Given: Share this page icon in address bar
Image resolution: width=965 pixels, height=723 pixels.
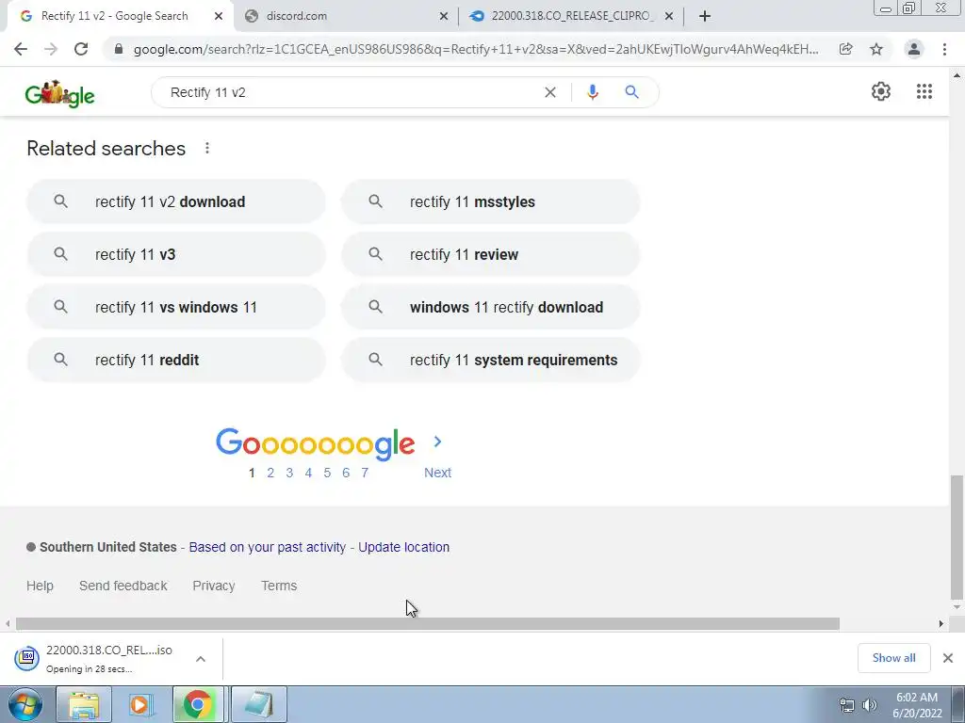Looking at the screenshot, I should coord(846,49).
